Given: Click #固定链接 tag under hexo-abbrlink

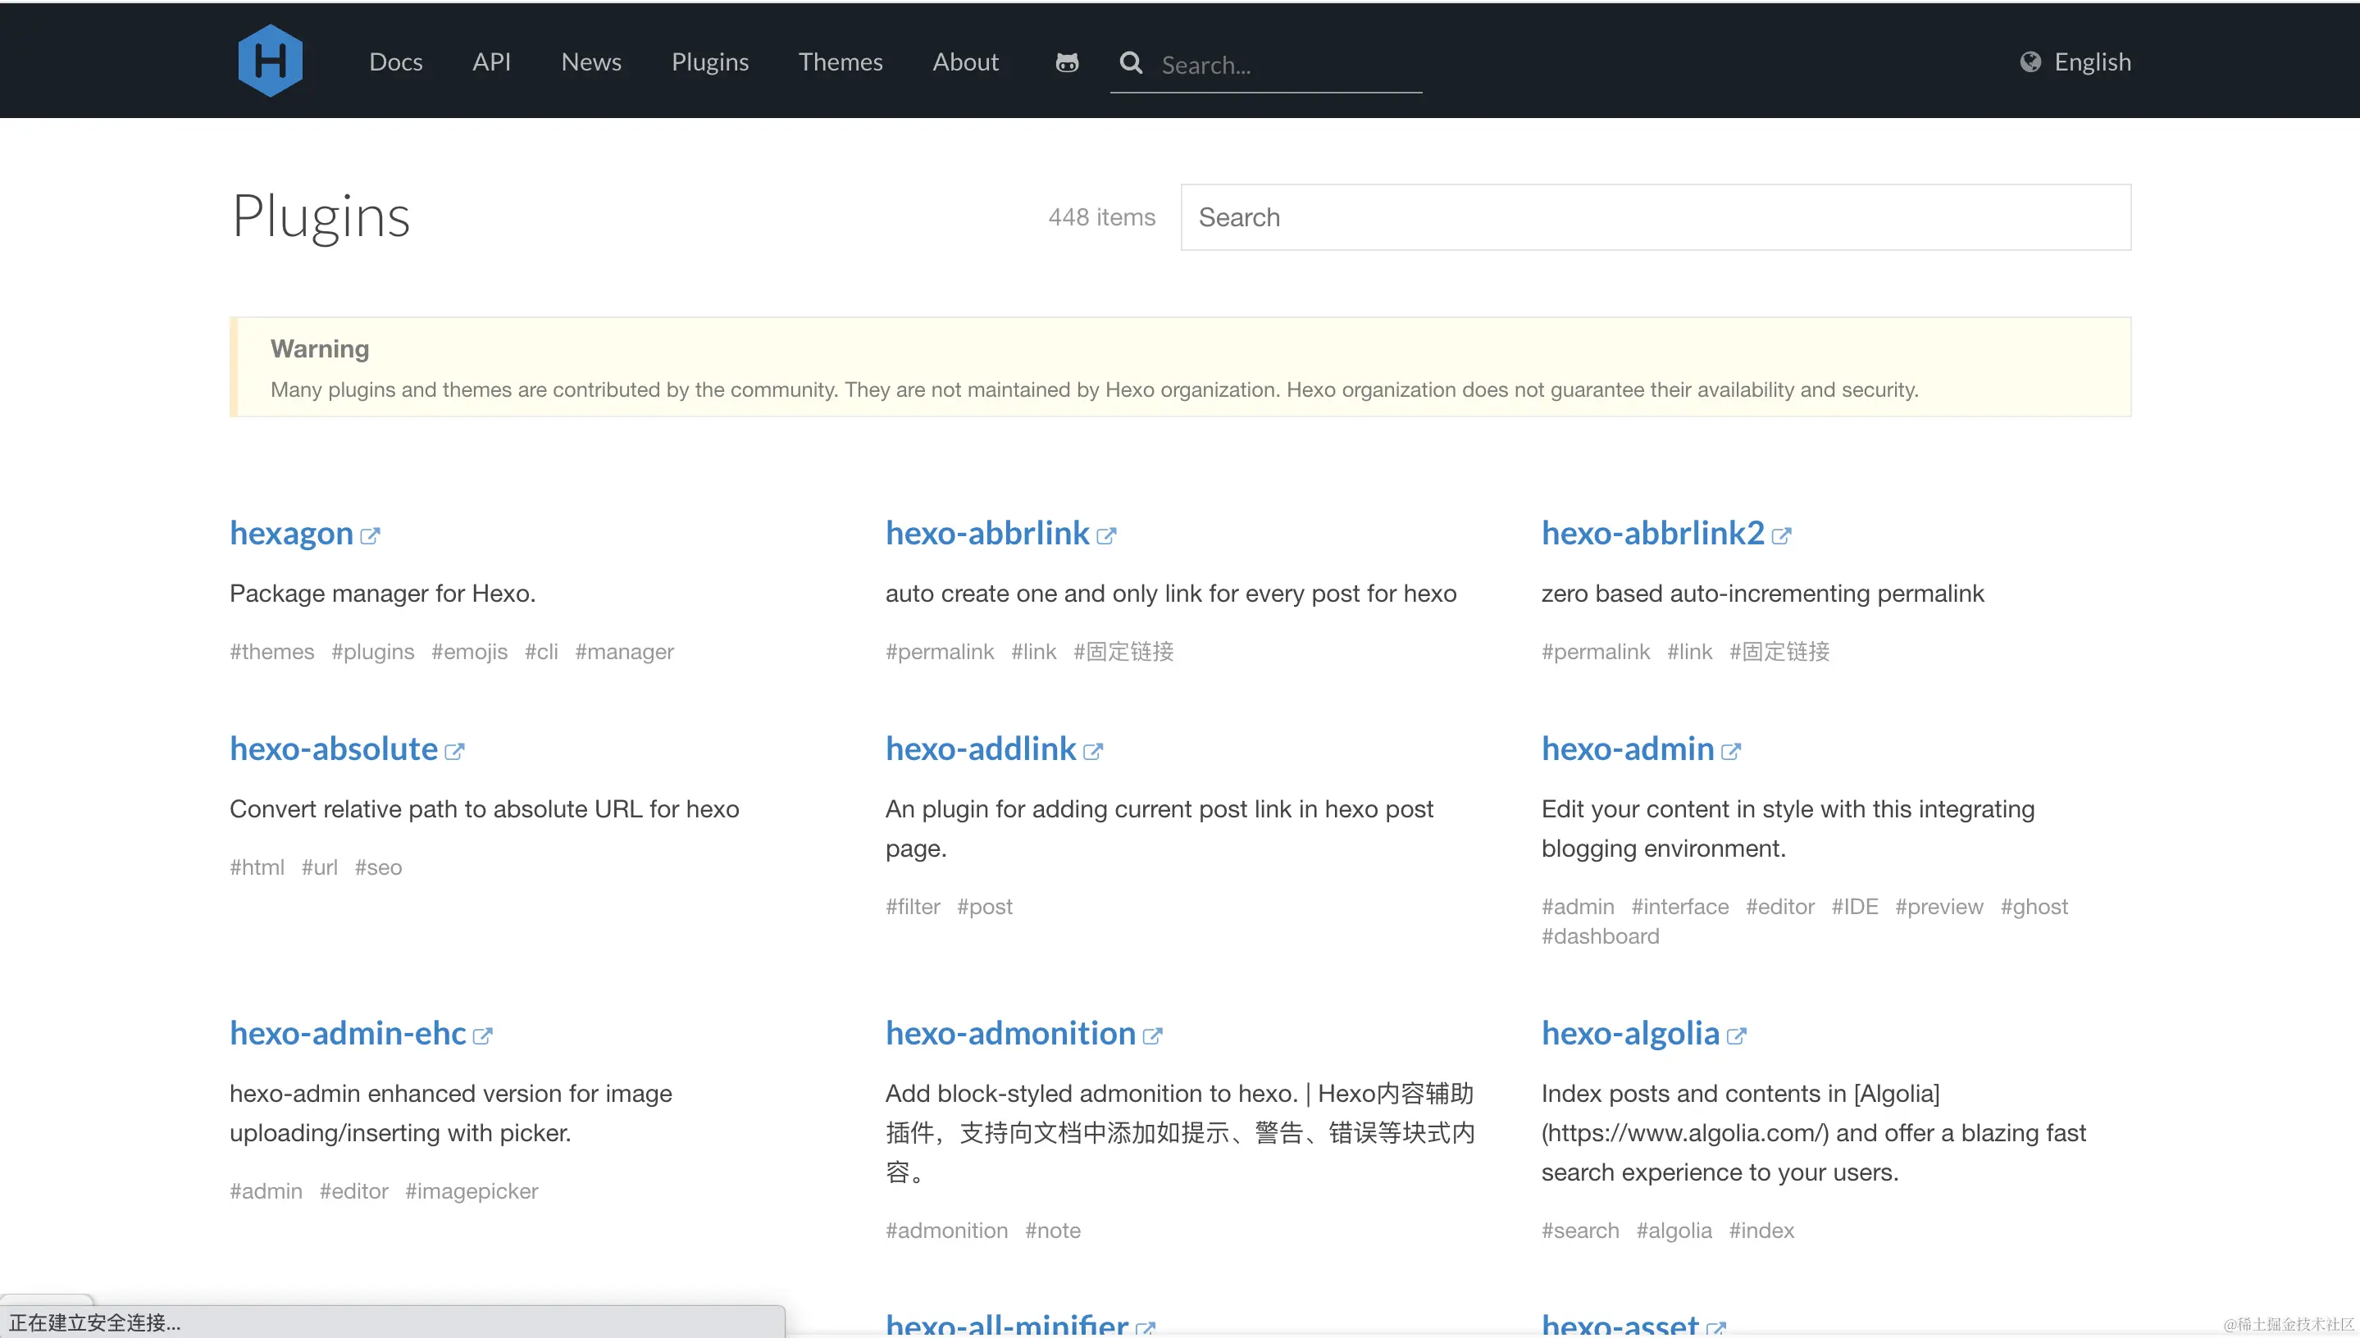Looking at the screenshot, I should coord(1124,652).
